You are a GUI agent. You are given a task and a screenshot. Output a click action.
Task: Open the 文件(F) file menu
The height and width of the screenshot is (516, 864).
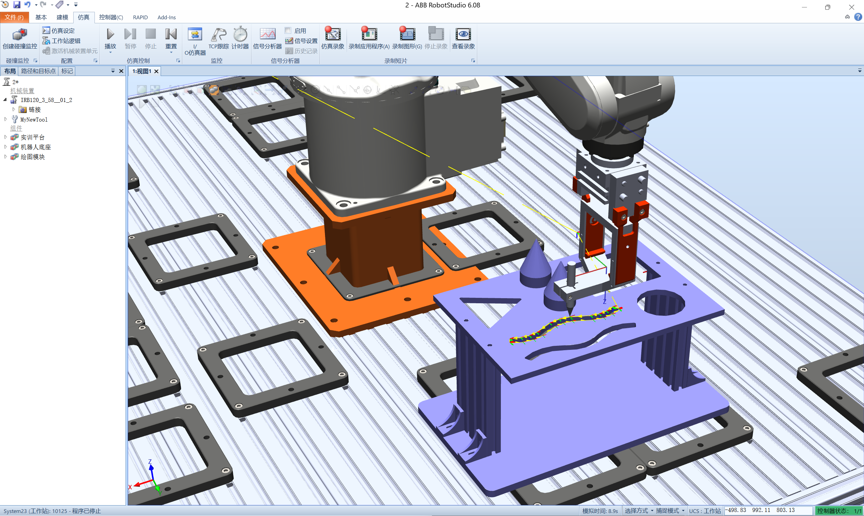pyautogui.click(x=14, y=17)
